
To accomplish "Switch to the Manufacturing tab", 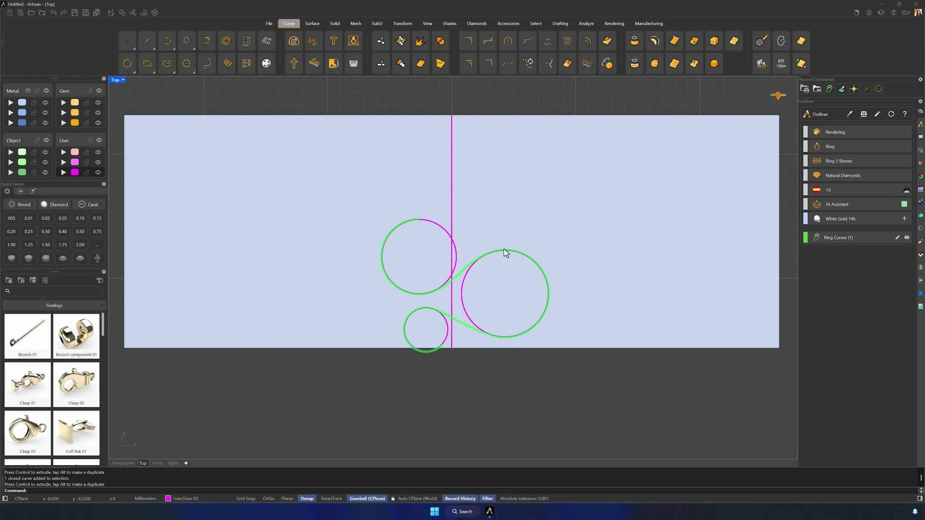I will pyautogui.click(x=649, y=24).
